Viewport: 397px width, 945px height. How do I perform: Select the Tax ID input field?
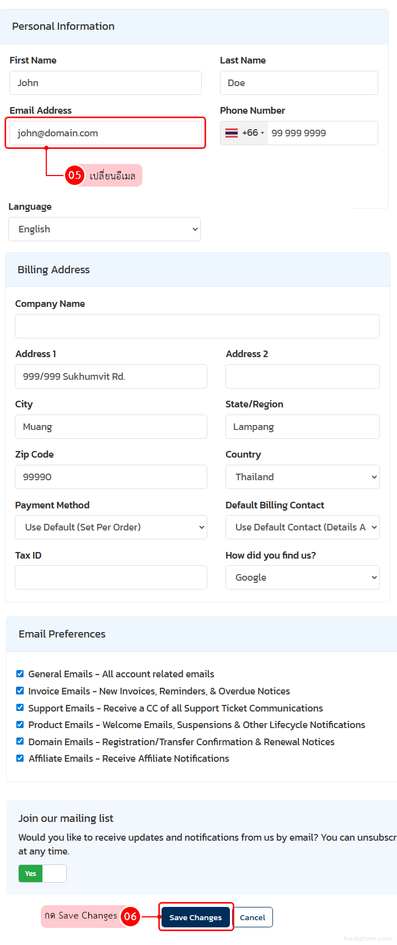(x=111, y=577)
